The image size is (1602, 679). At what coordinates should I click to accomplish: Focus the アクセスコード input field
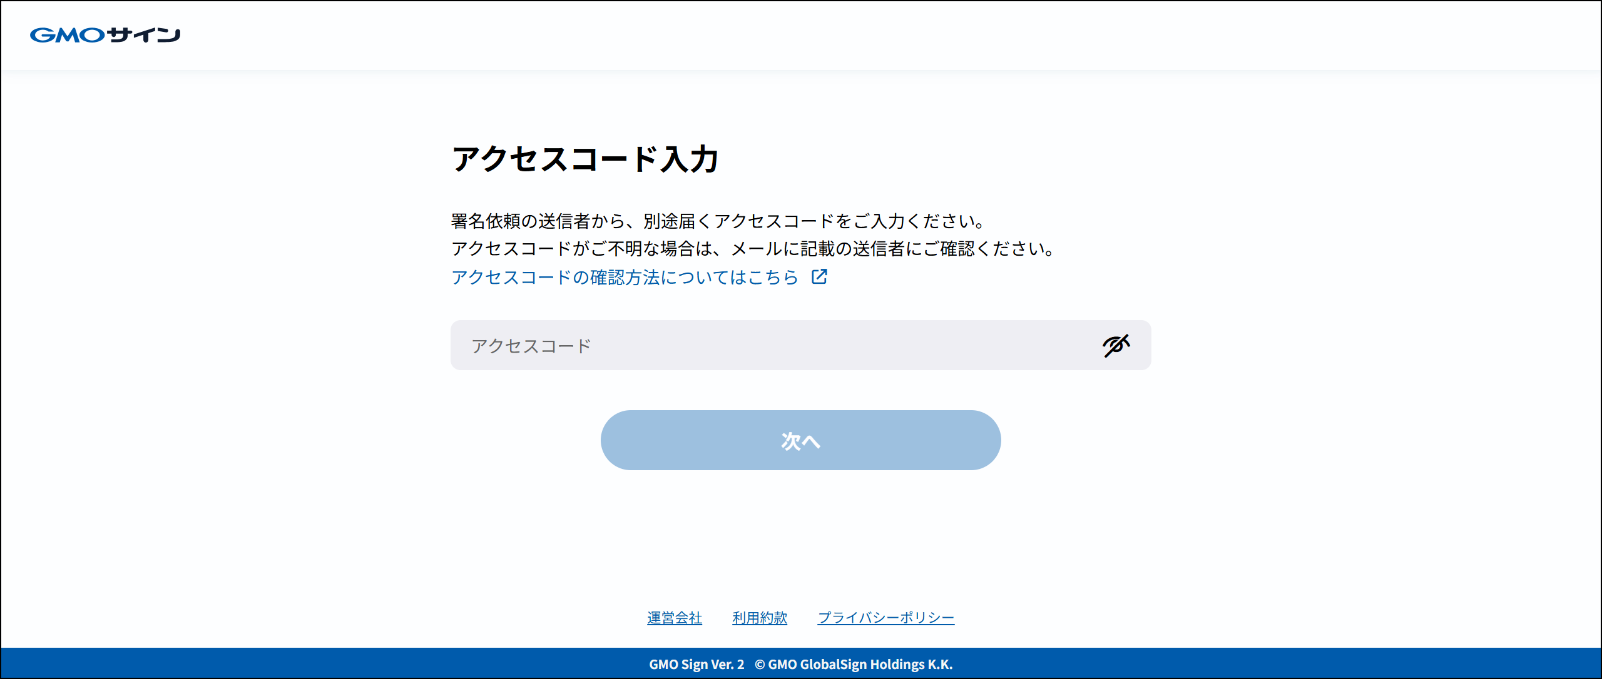click(x=801, y=345)
